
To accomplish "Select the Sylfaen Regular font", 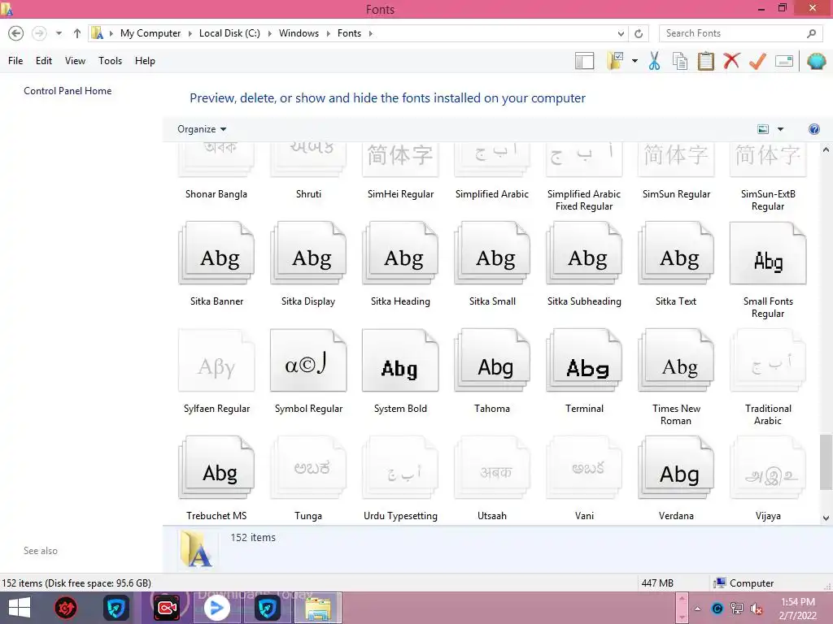I will click(x=216, y=371).
